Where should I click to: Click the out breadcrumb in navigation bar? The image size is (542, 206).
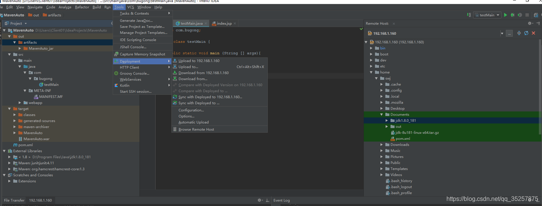34,15
